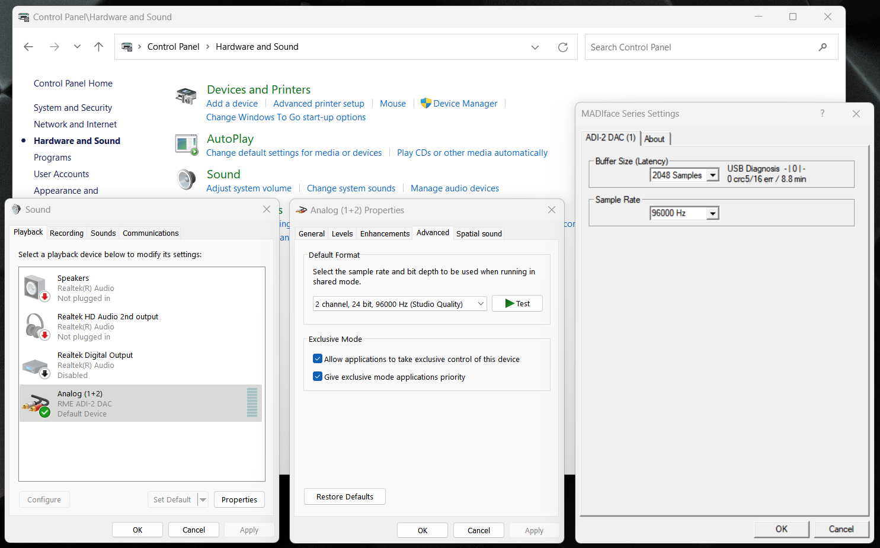Open Play CDs or other media automatically
The image size is (880, 548).
coord(472,153)
